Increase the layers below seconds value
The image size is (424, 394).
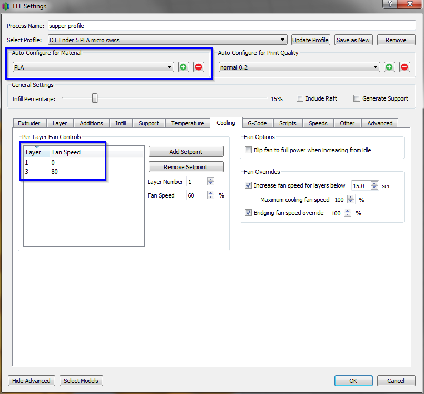coord(374,183)
